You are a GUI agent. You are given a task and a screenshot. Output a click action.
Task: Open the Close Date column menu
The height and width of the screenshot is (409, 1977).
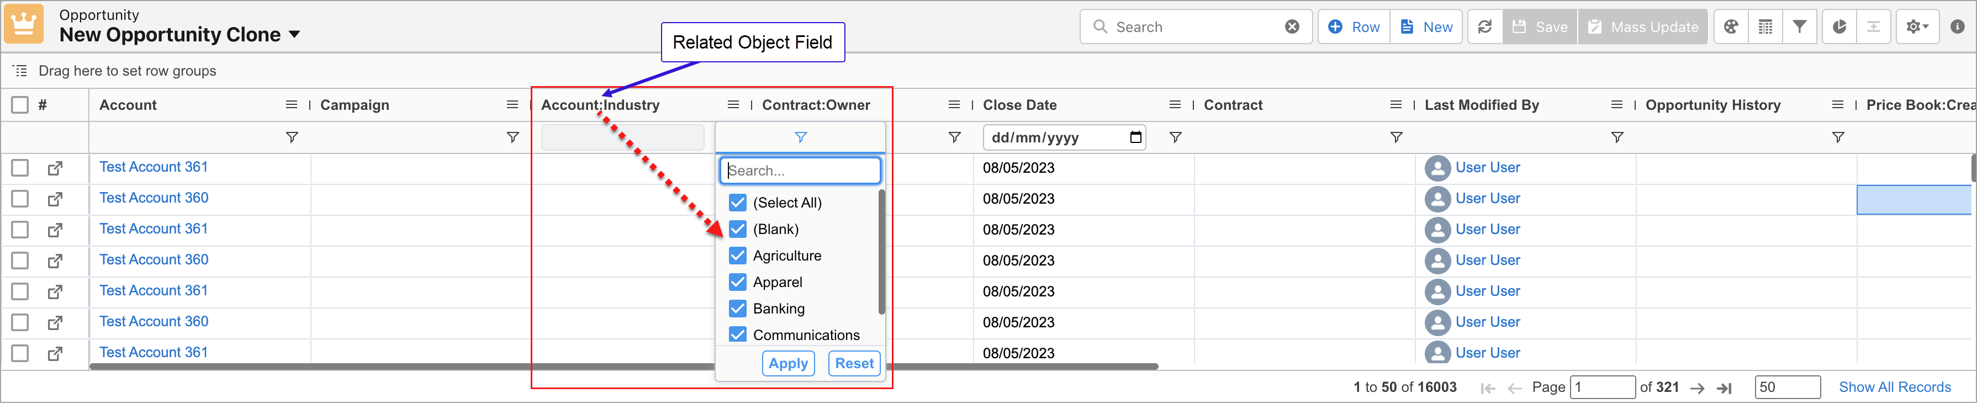(1174, 105)
